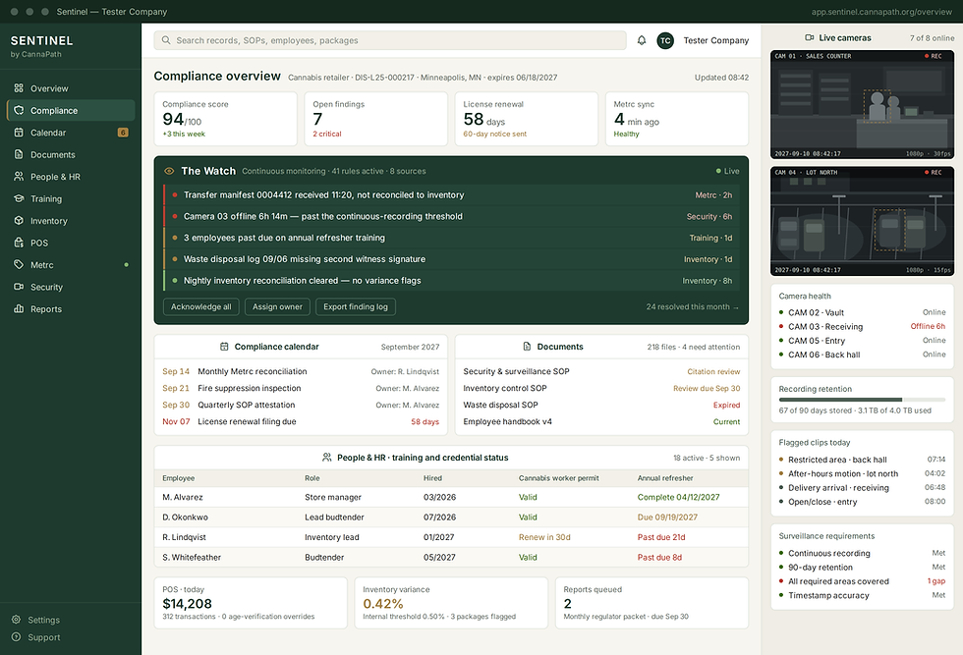Navigate to People & HR
963x655 pixels.
pos(71,177)
